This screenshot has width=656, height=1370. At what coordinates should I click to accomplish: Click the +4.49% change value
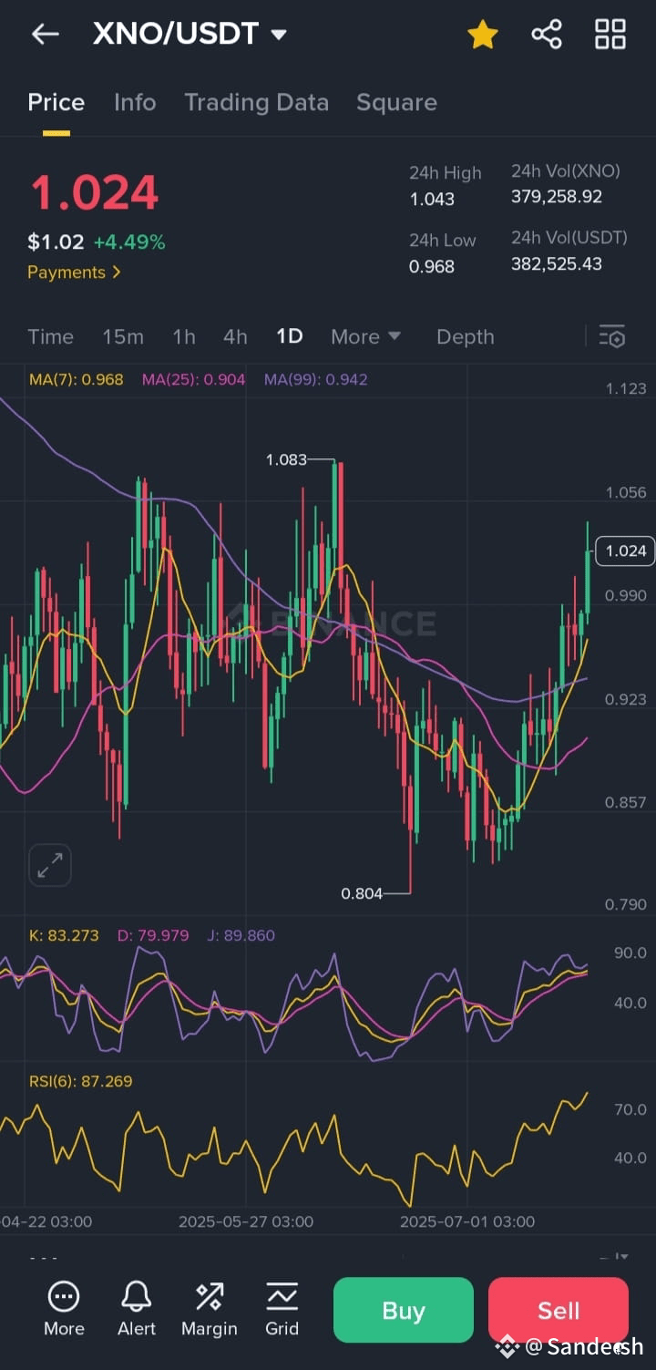coord(129,242)
